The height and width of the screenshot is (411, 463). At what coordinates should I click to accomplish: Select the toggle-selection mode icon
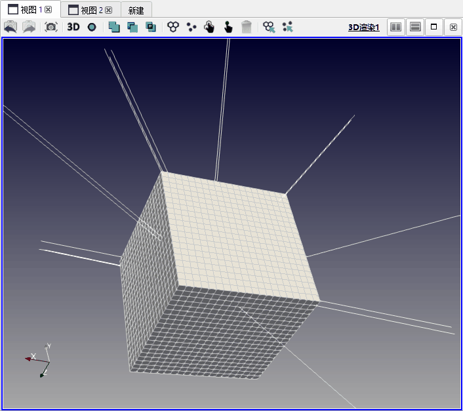pyautogui.click(x=151, y=27)
